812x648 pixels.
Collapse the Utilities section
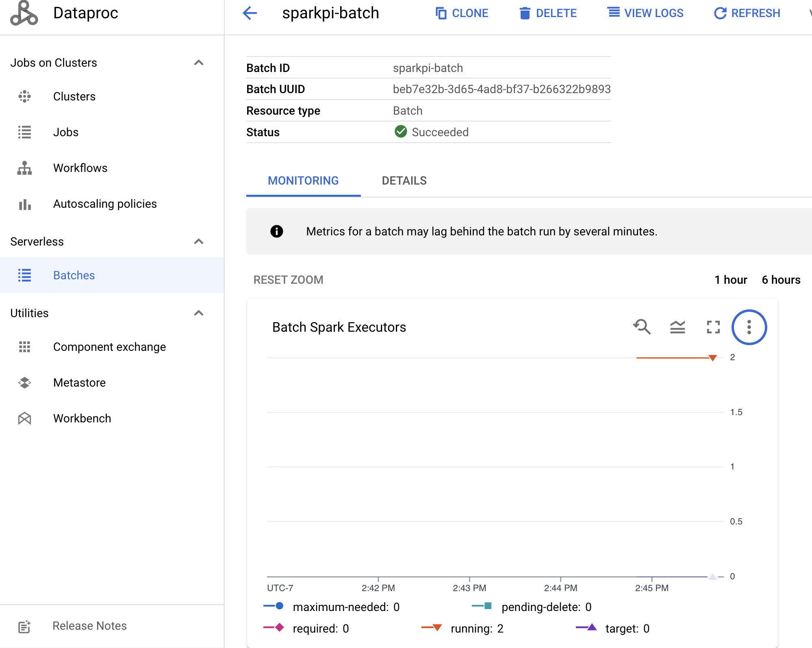click(x=199, y=313)
